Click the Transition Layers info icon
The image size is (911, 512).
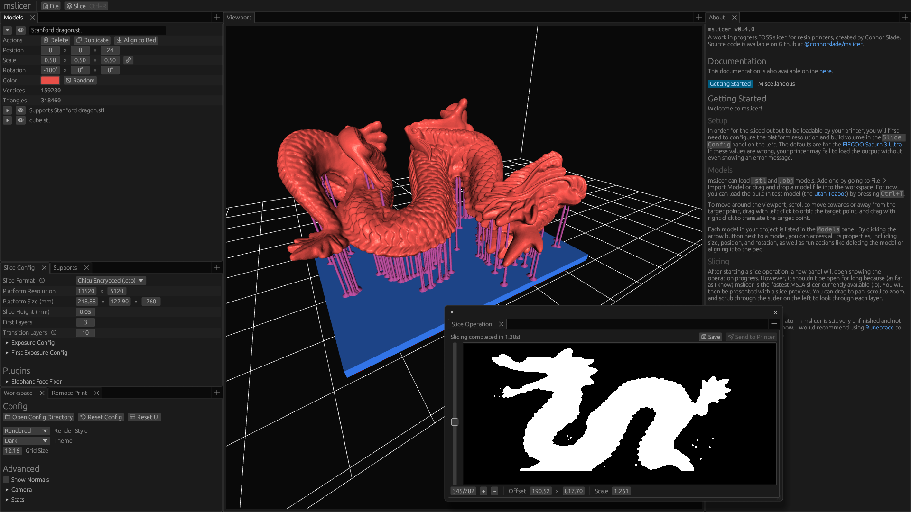[54, 333]
